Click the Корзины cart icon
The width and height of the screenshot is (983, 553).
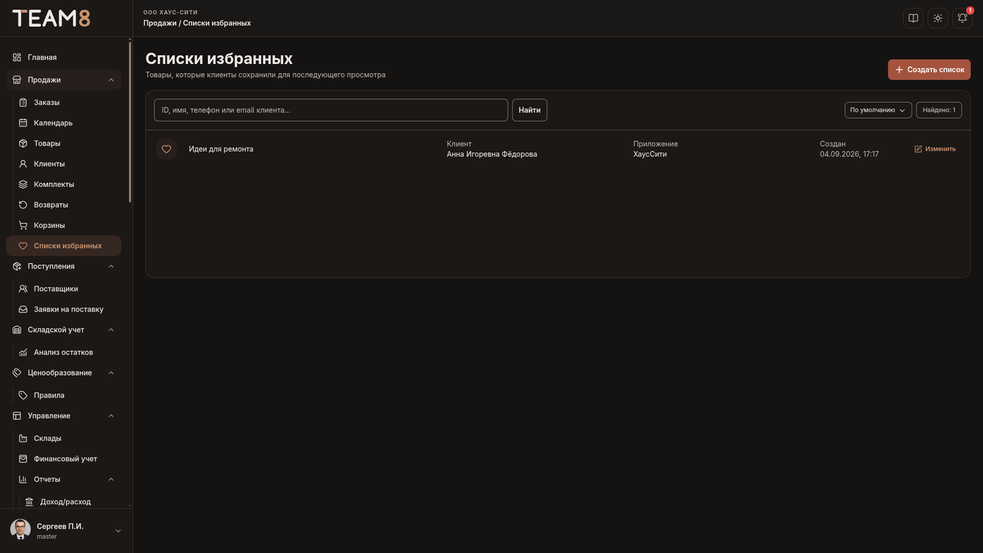pos(23,225)
